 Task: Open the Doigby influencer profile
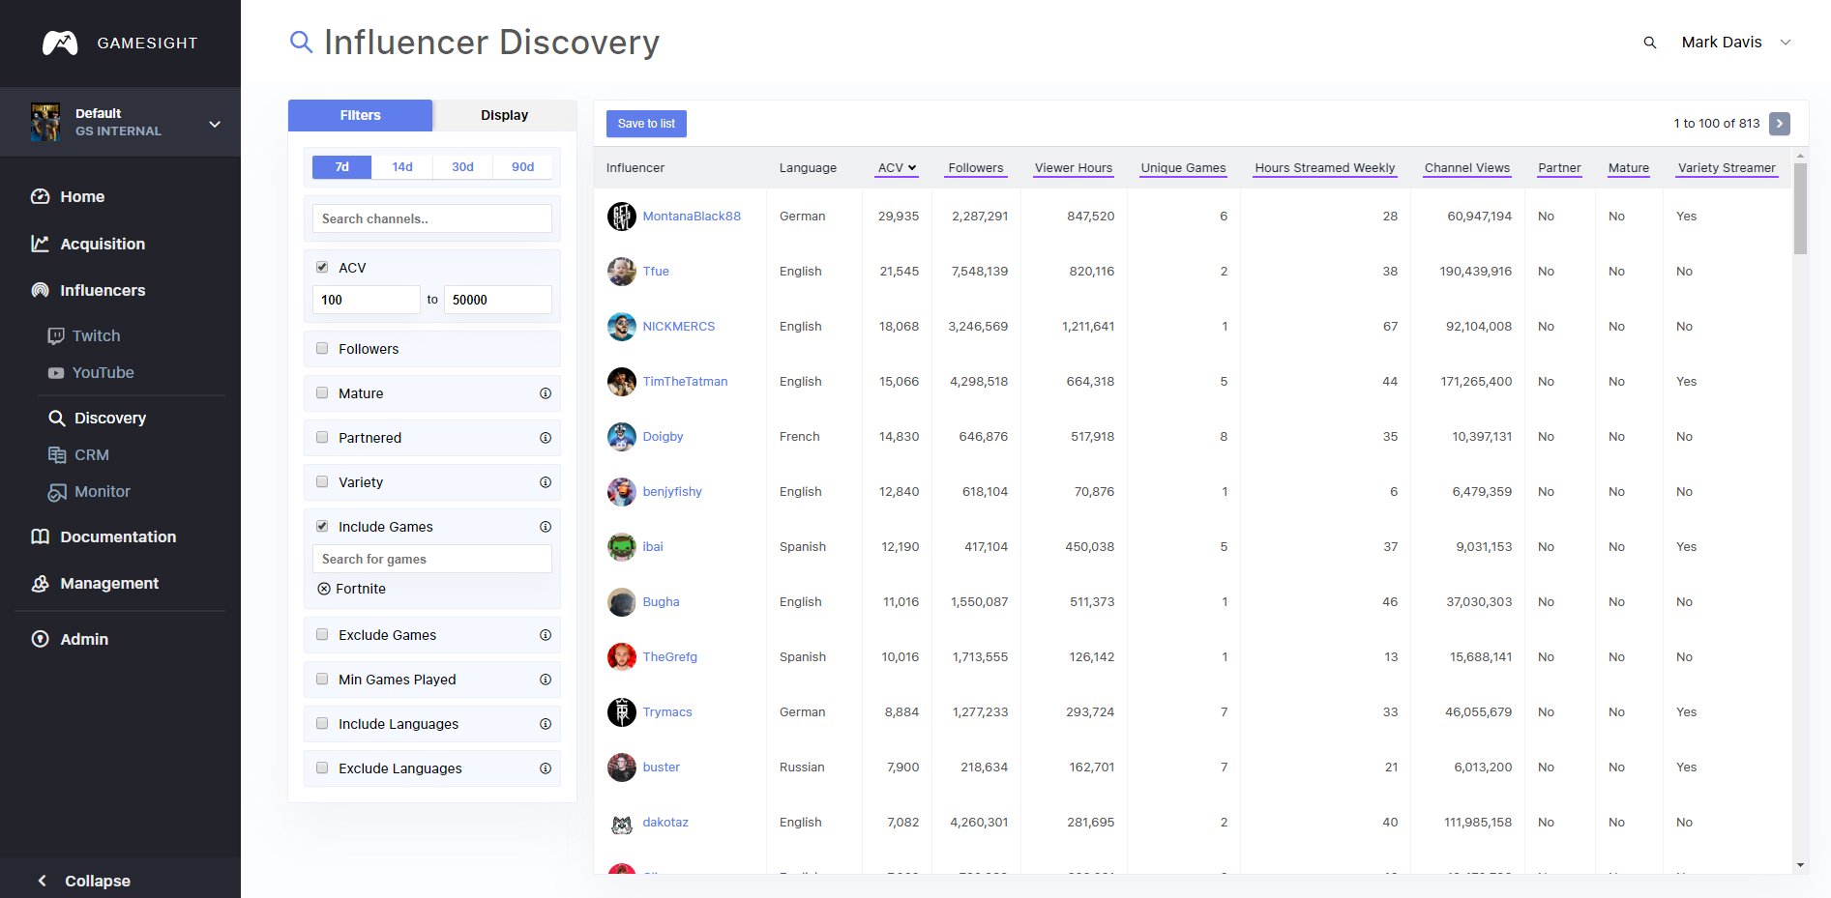pos(663,437)
